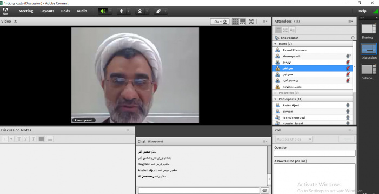Click the raise hand status icon
This screenshot has width=379, height=194.
click(158, 11)
